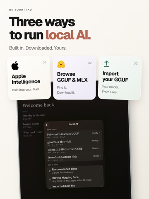Click the 2 picks fit this device subtitle
Screen dimensions: 149x199
[x=62, y=172]
